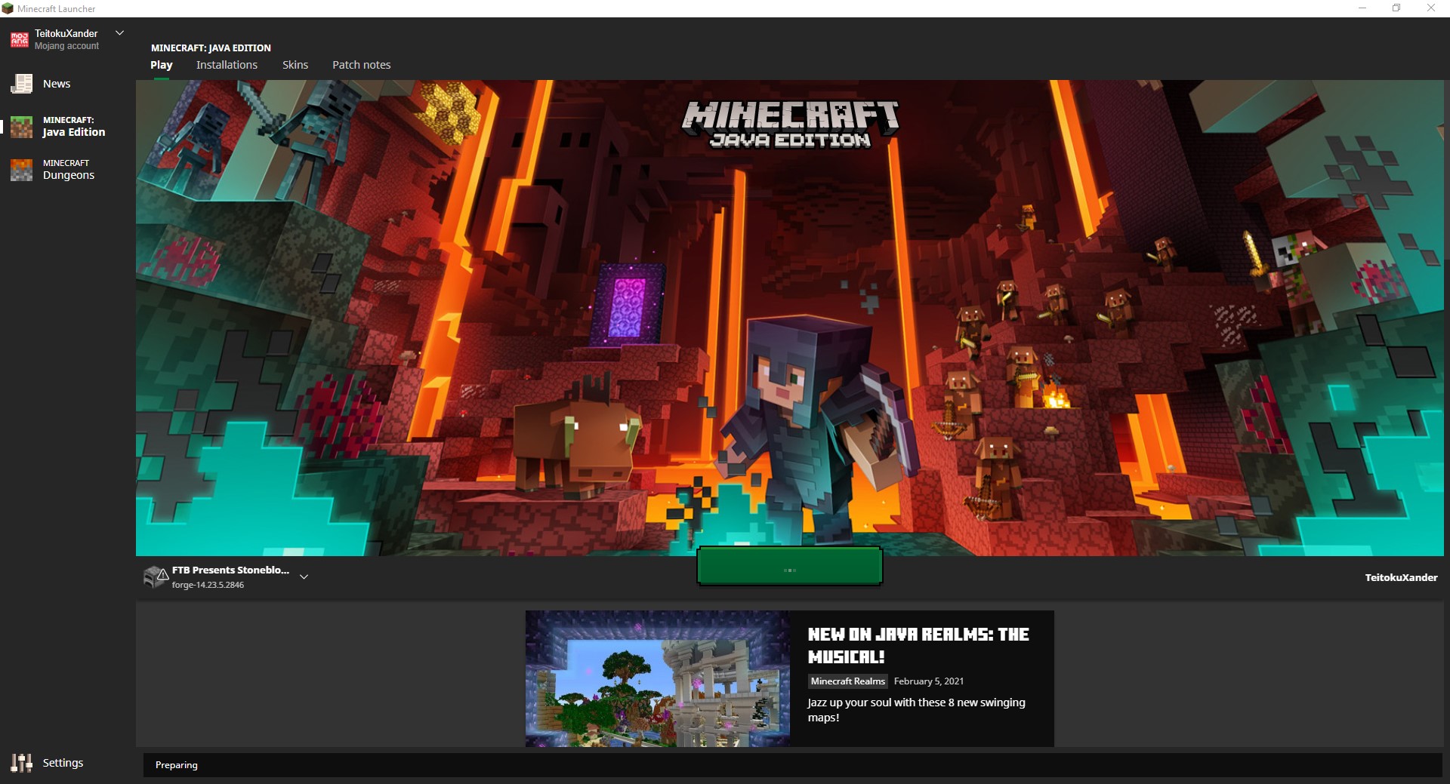The width and height of the screenshot is (1450, 784).
Task: Click the MINECRAFT: JAVA EDITION page heading
Action: tap(211, 48)
